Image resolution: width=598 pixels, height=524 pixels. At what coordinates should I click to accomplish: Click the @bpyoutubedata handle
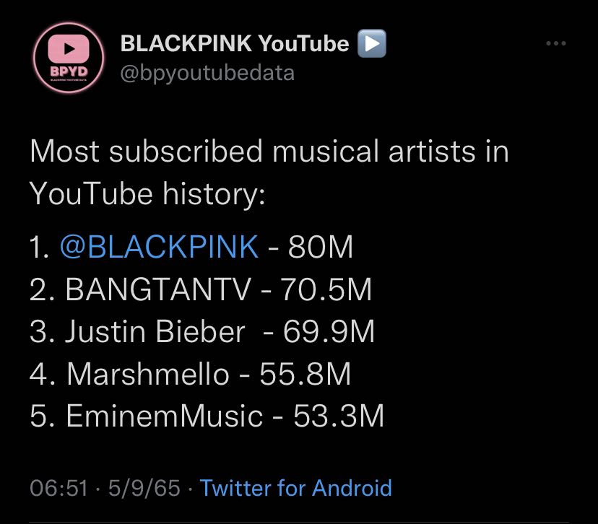[207, 74]
